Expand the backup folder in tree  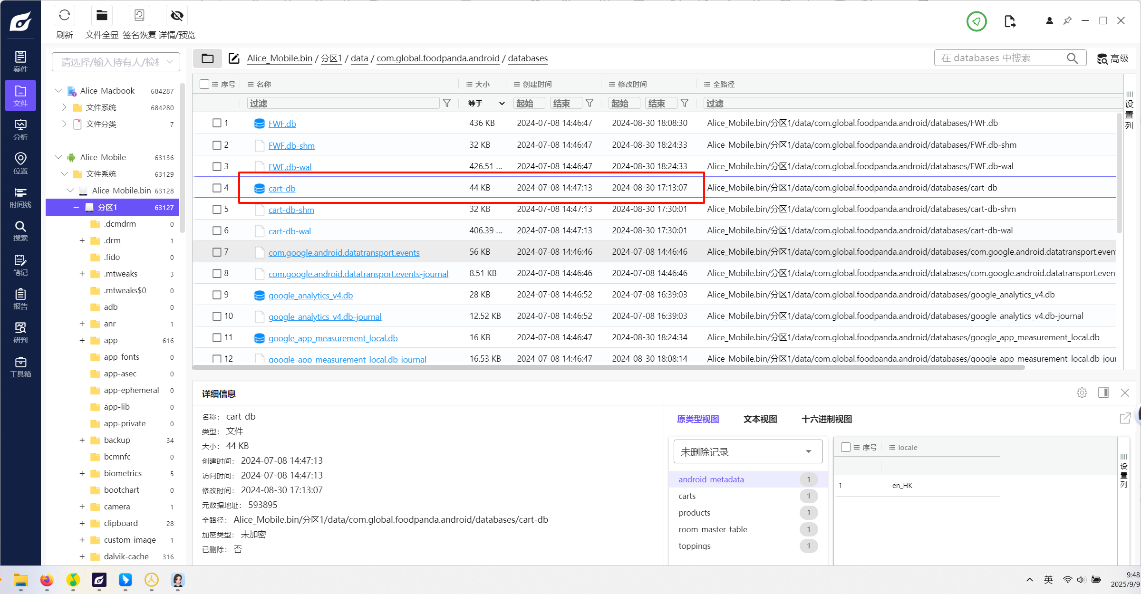pos(82,440)
